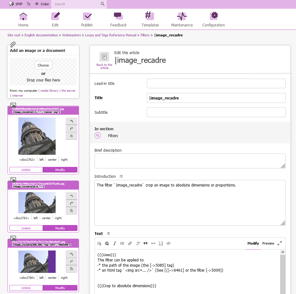Expand text editor to fullscreen
Screen dimensions: 296x294
coord(280,243)
